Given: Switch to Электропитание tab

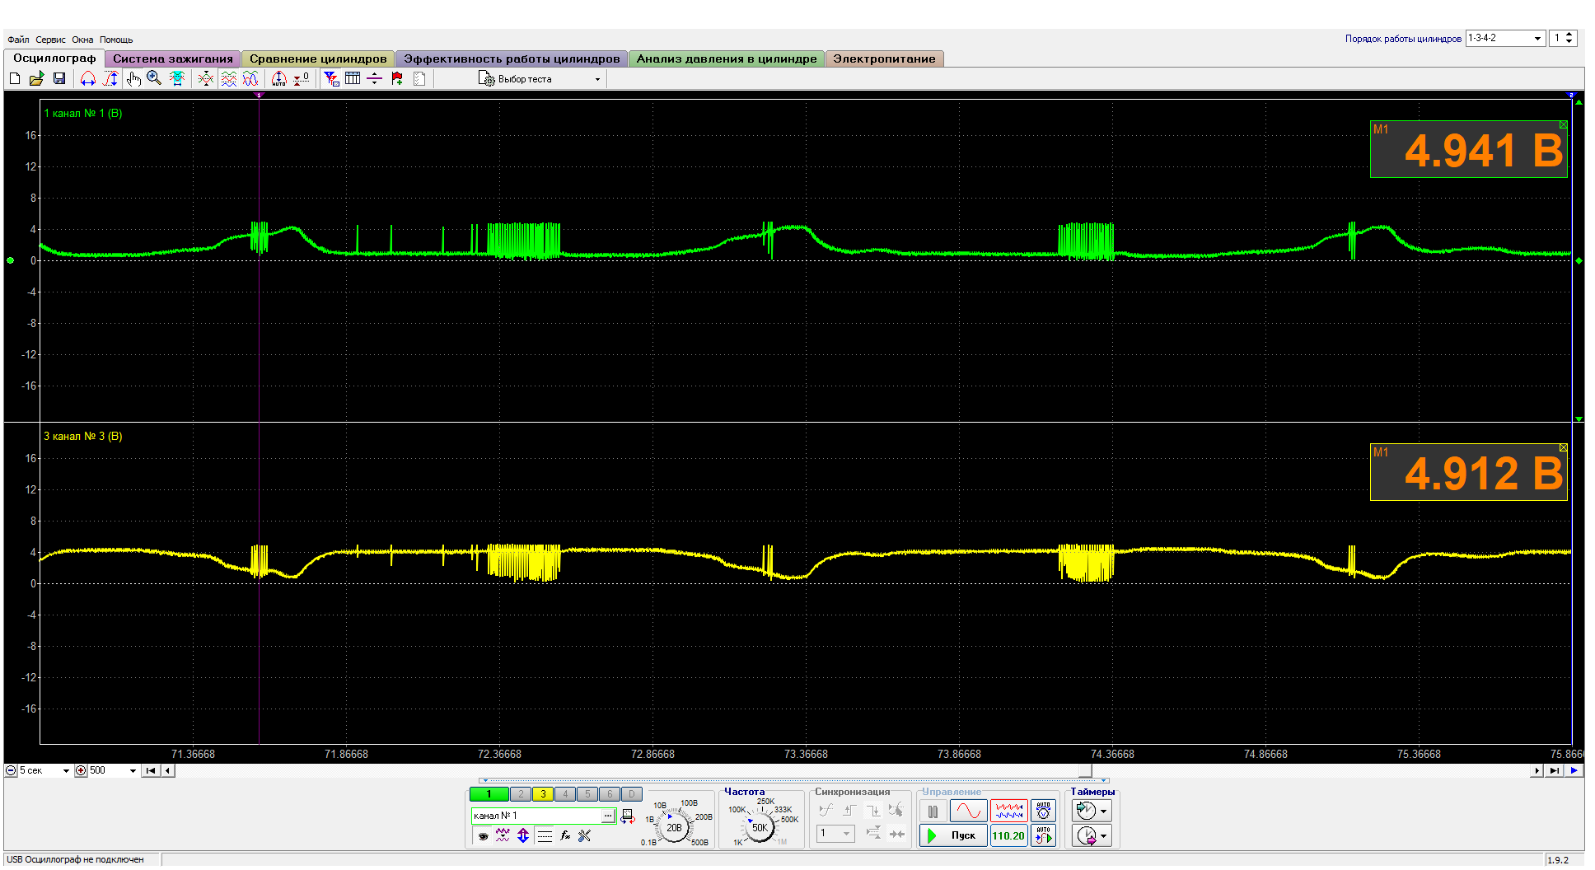Looking at the screenshot, I should pos(884,58).
